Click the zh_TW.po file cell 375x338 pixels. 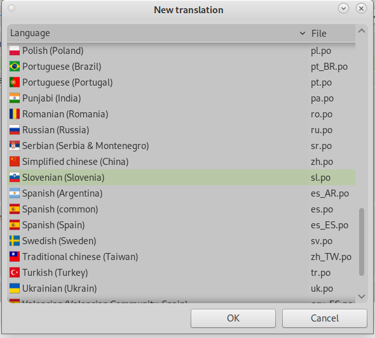click(331, 257)
